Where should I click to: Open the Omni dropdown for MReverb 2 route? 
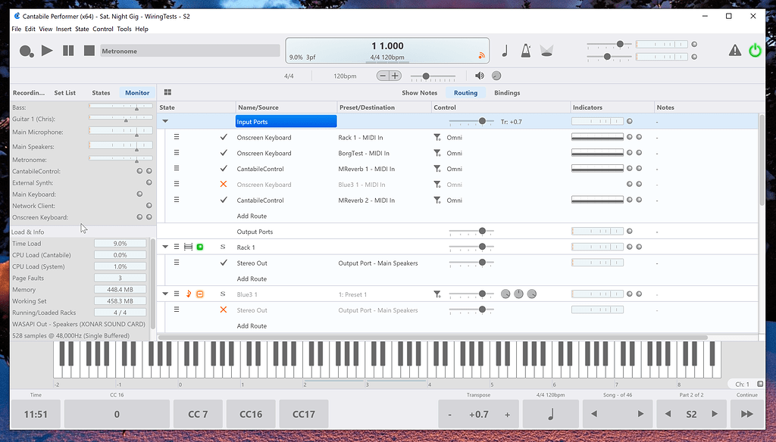coord(455,201)
